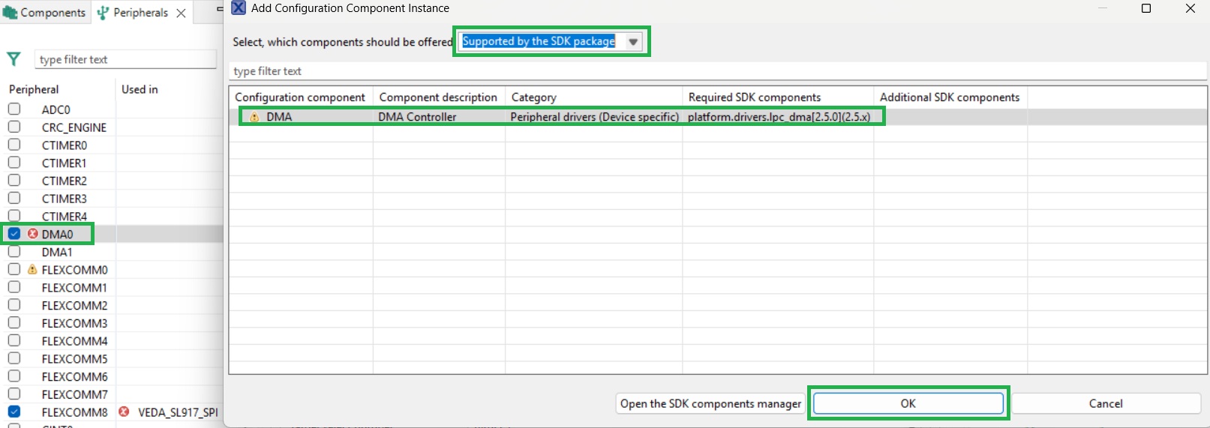Enable the ADC0 checkbox
The image size is (1210, 428).
(14, 109)
